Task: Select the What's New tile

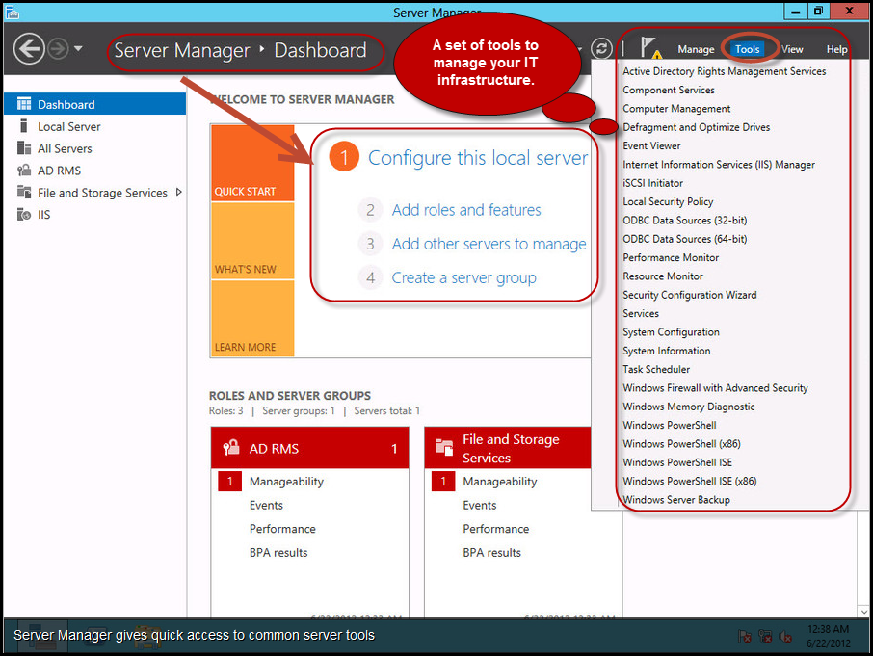Action: (x=252, y=241)
